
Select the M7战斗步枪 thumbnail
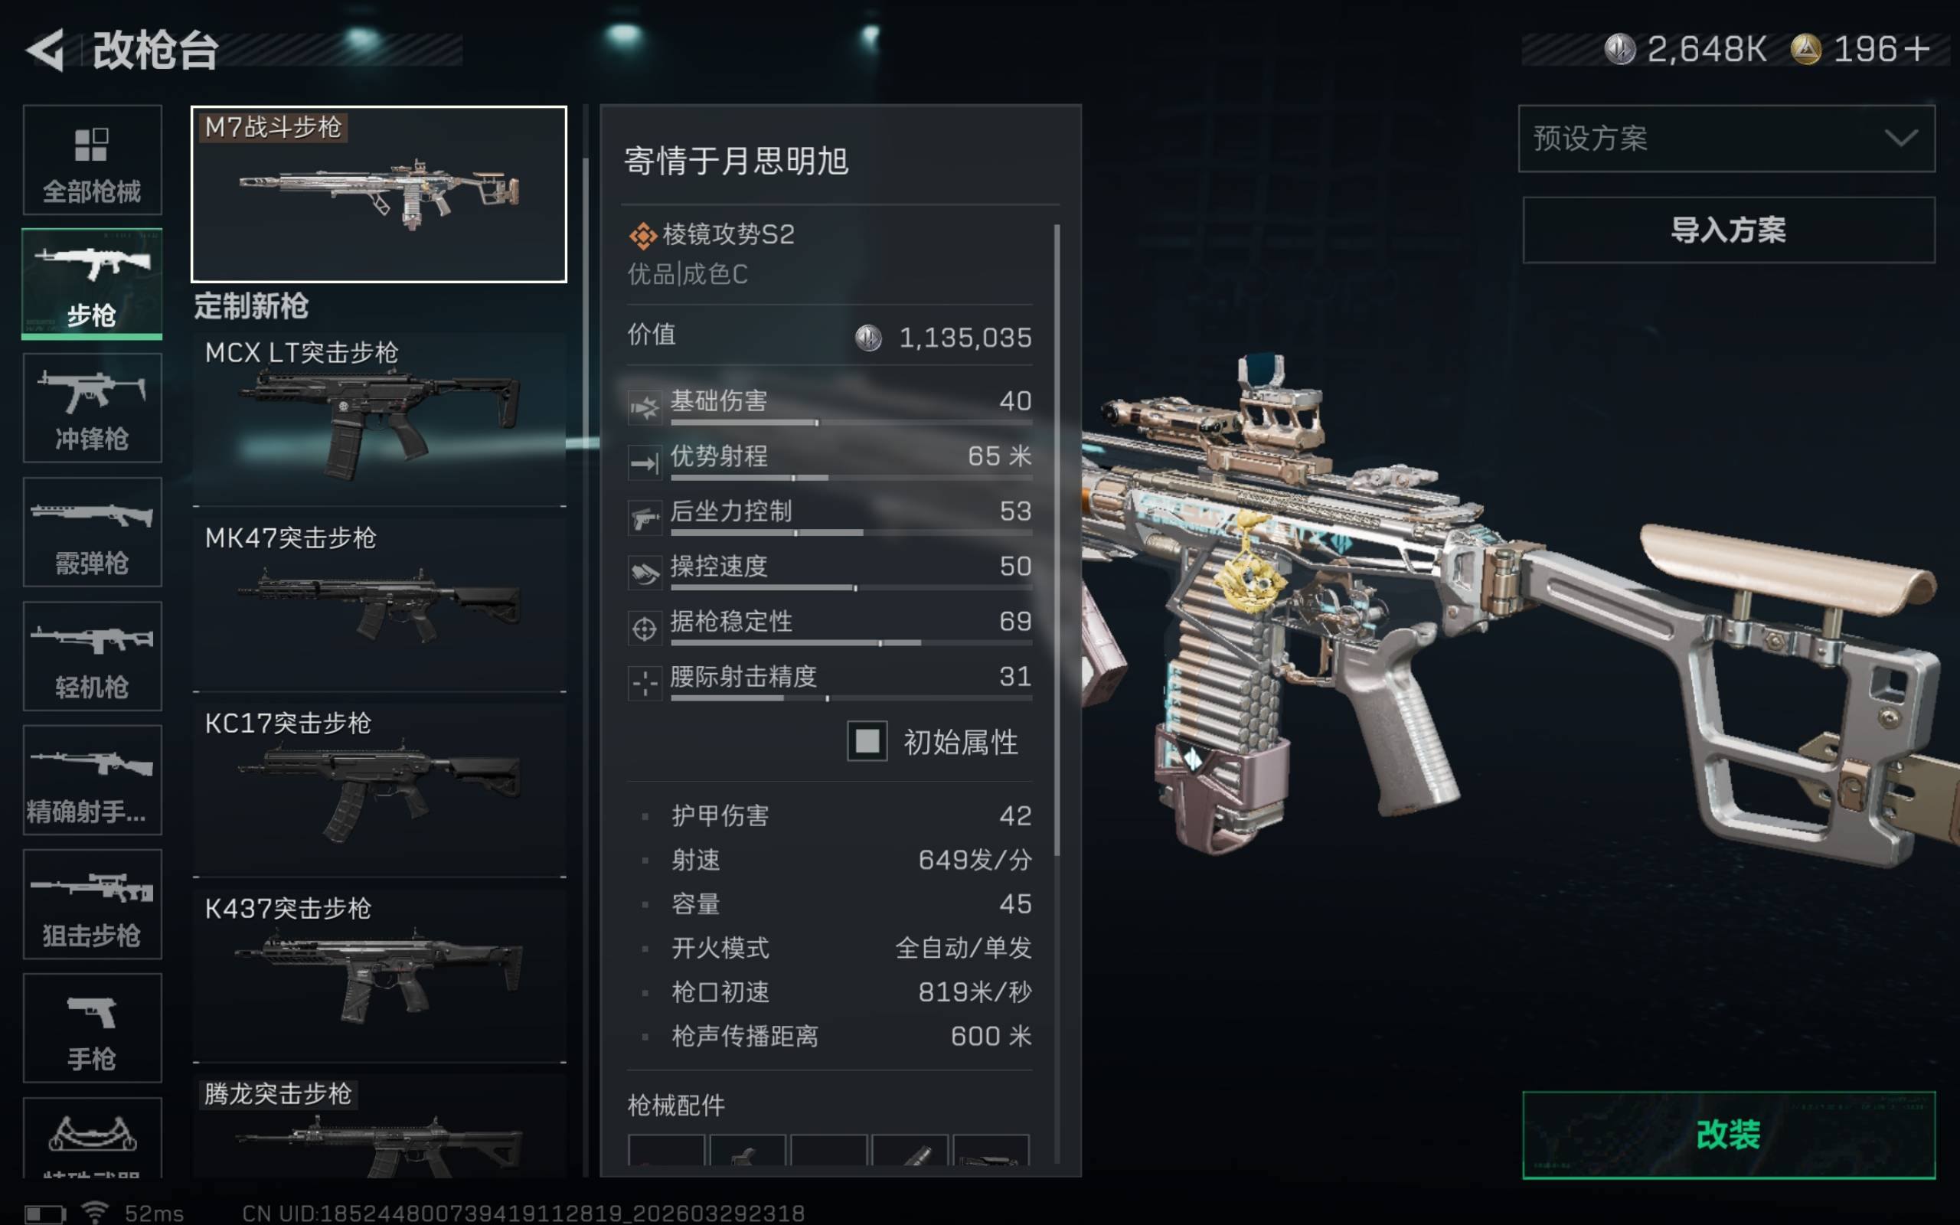(379, 194)
